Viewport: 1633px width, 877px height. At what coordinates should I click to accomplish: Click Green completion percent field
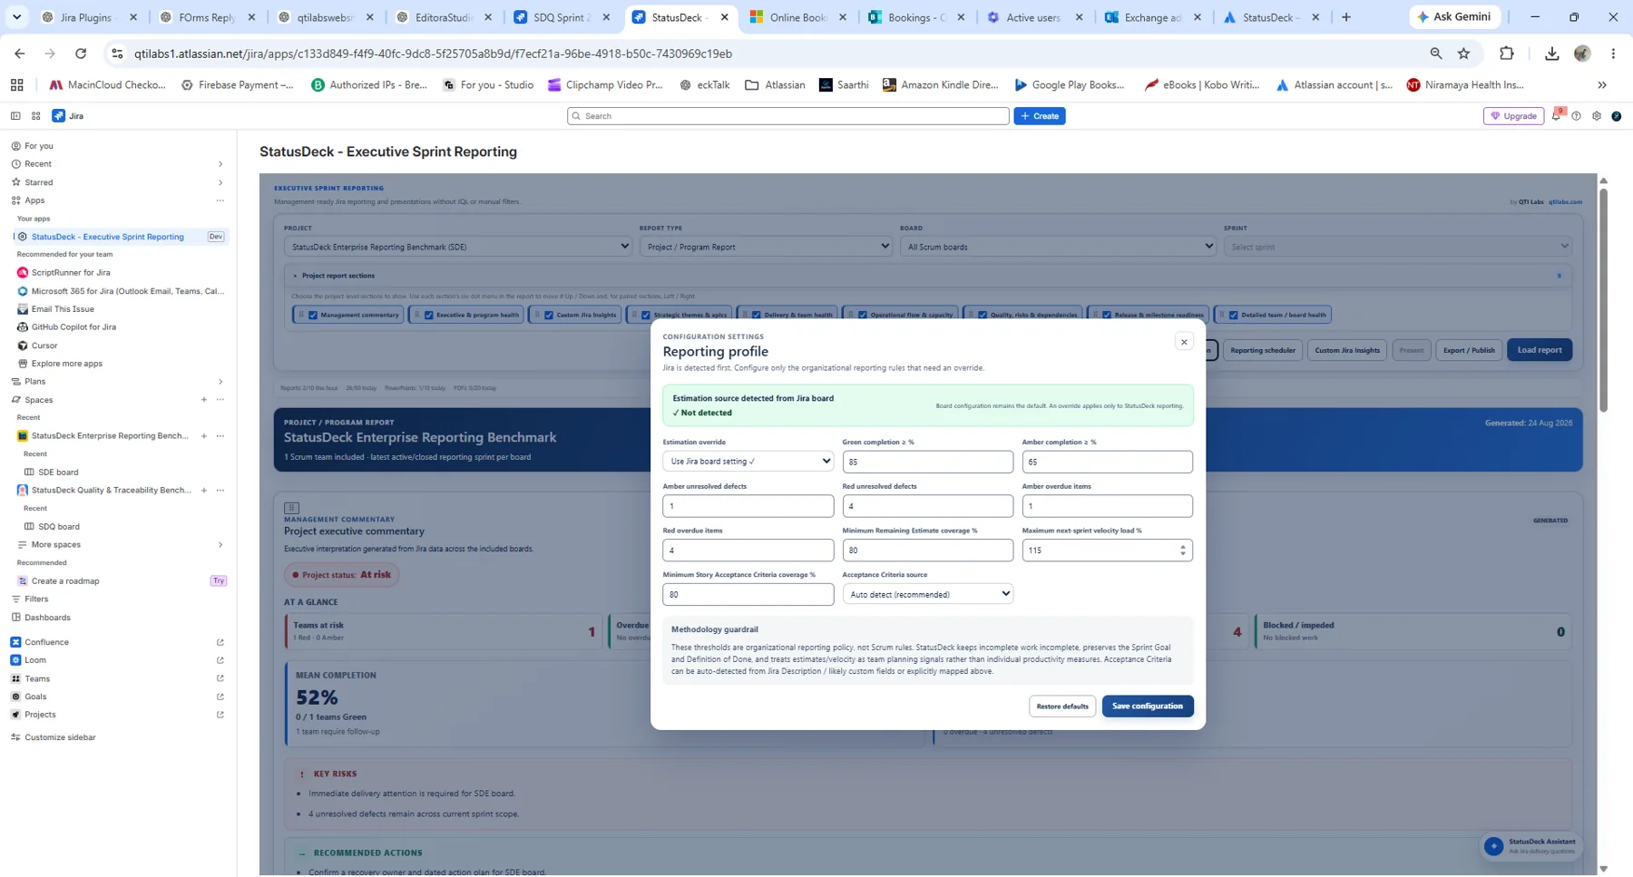coord(927,462)
